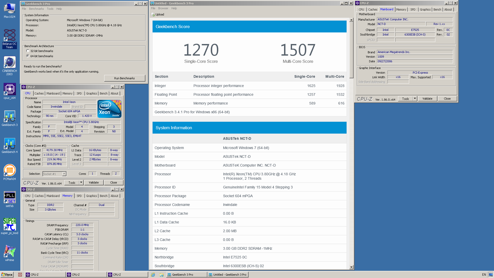Click the CPU-Z Mainboard window title icon
This screenshot has height=278, width=494.
[357, 3]
